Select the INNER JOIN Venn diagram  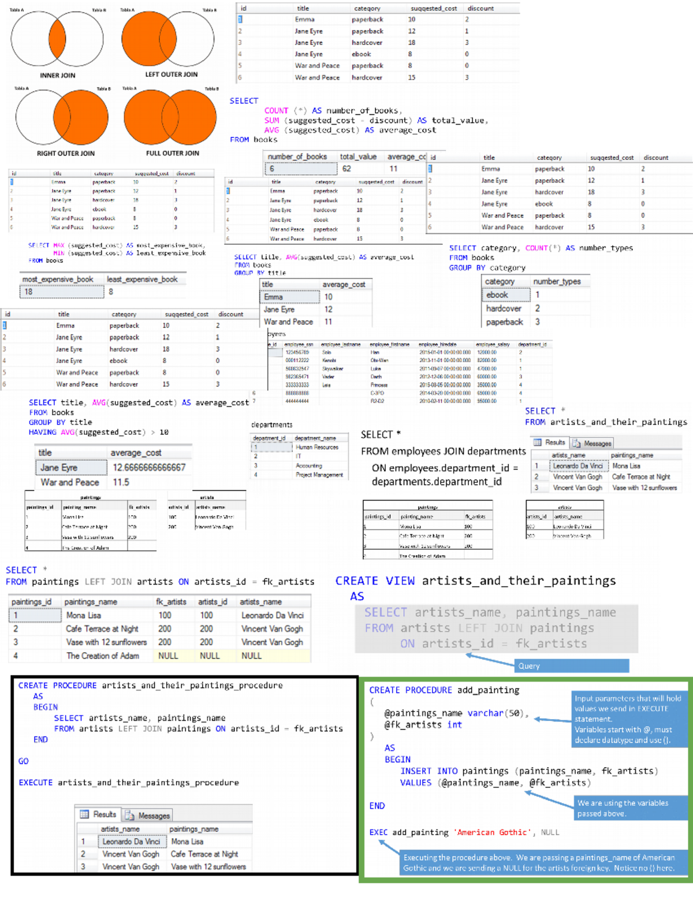click(x=56, y=38)
